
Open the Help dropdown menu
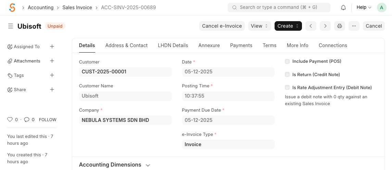coord(364,8)
